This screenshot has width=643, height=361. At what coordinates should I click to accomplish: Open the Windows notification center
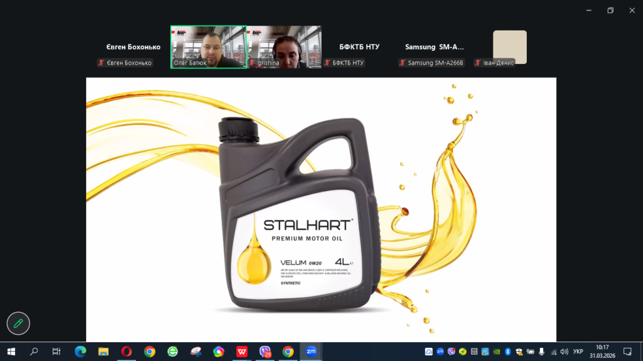tap(627, 352)
